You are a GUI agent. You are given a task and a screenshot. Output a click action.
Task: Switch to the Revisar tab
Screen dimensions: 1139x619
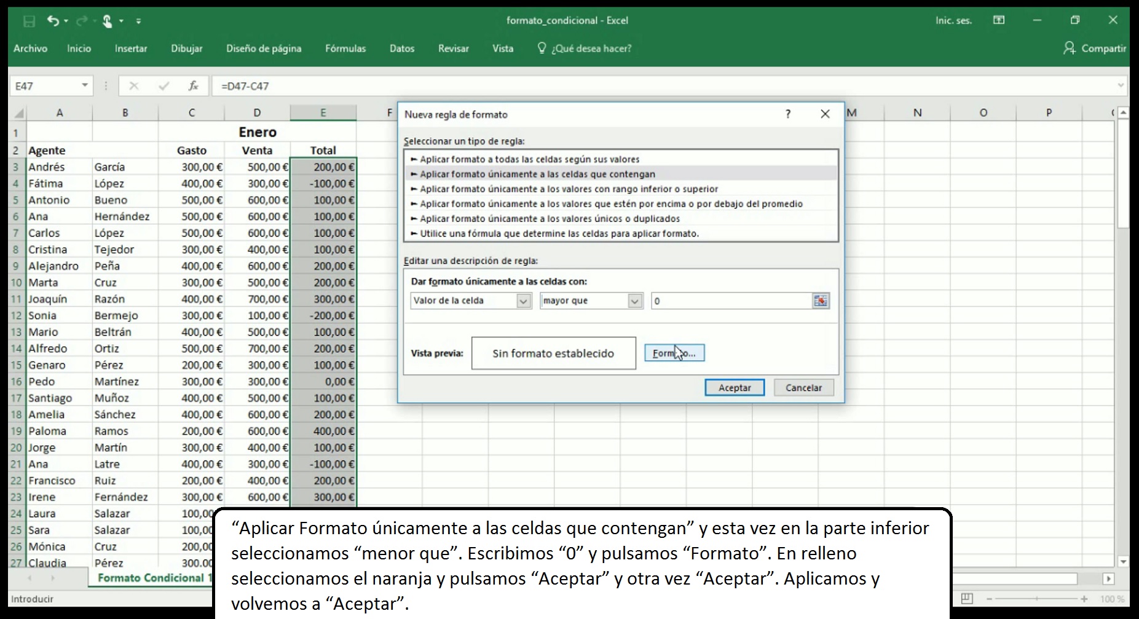tap(453, 48)
